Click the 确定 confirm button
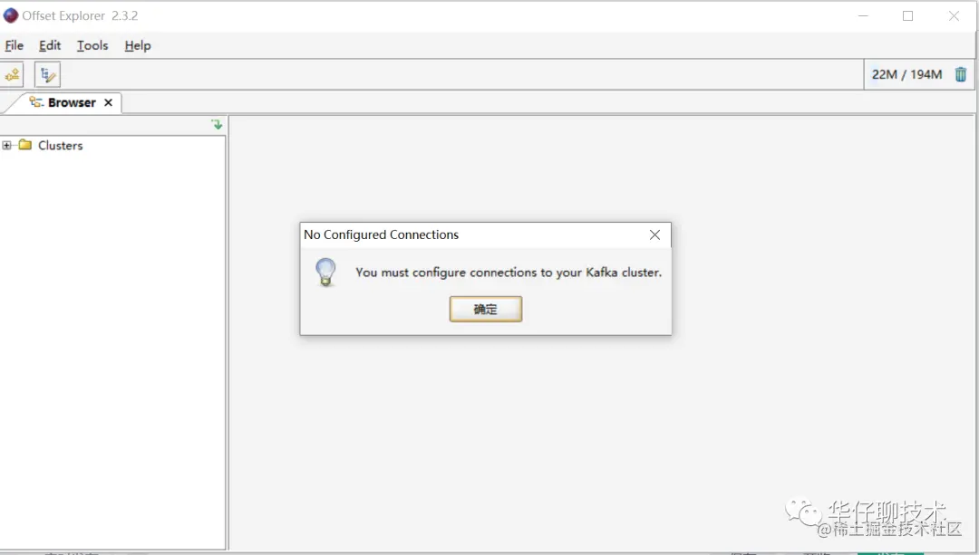The height and width of the screenshot is (555, 979). tap(486, 310)
